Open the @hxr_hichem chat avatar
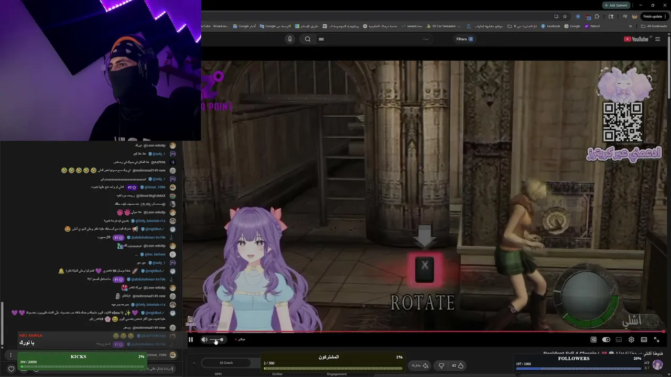Image resolution: width=671 pixels, height=377 pixels. tap(172, 254)
